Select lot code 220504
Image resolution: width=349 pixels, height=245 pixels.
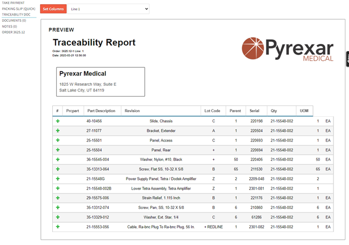[x=256, y=131]
